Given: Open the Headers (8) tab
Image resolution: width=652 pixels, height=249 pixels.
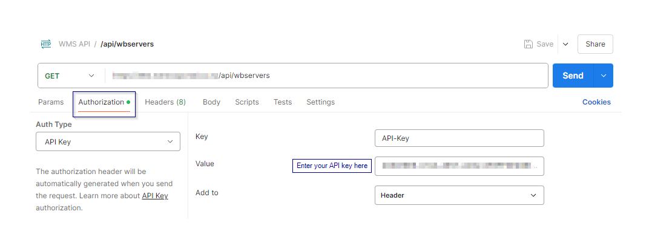Looking at the screenshot, I should (165, 102).
